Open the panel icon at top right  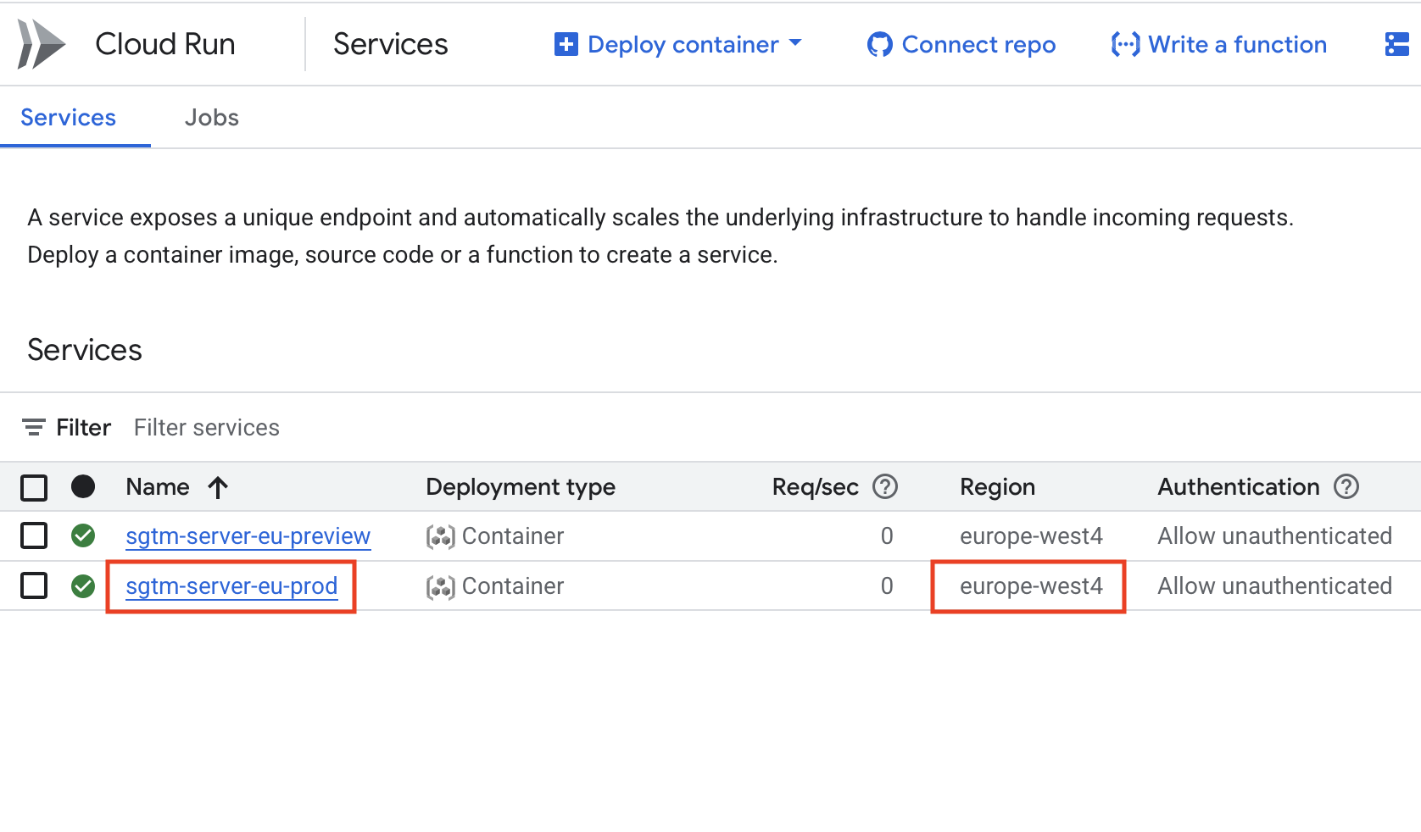click(1396, 44)
